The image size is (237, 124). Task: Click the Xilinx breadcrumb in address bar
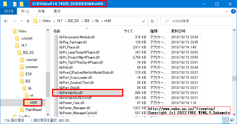tap(46, 21)
